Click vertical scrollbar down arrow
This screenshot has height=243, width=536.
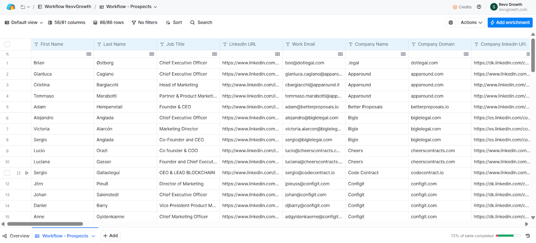click(533, 218)
